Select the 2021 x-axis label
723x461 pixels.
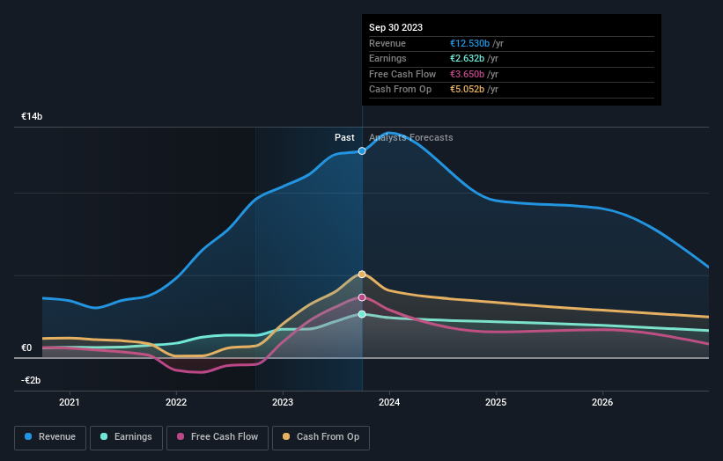[70, 402]
